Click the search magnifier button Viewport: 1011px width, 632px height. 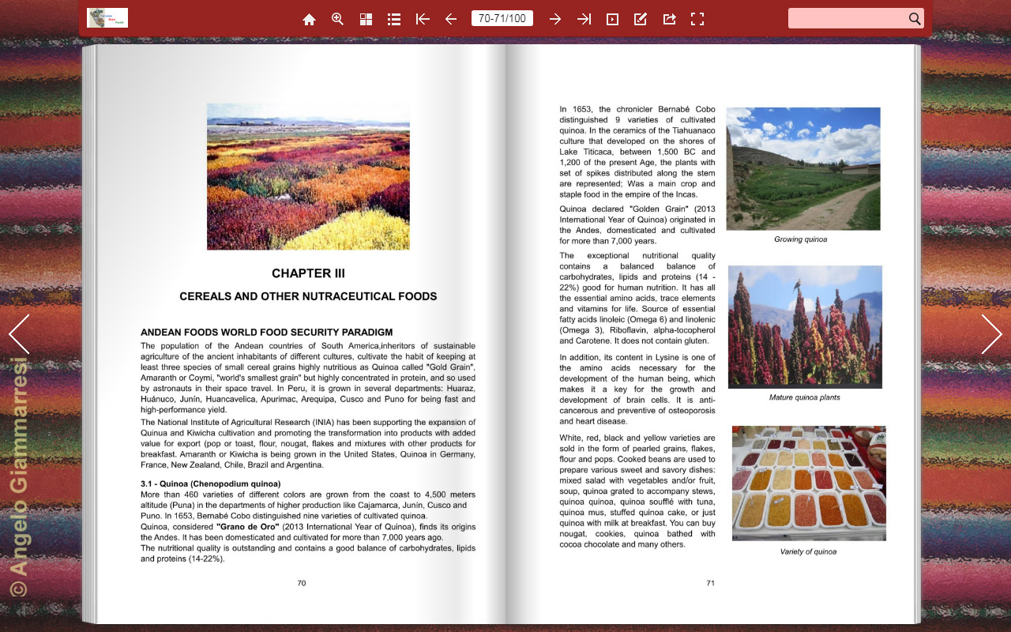tap(915, 19)
